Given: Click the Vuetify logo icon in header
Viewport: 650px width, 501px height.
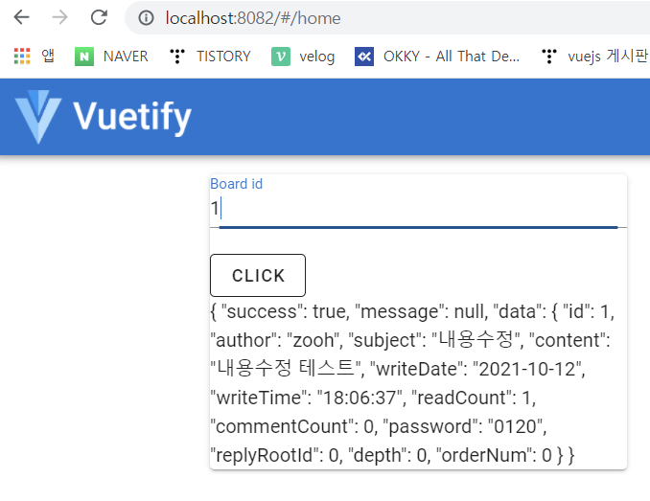Looking at the screenshot, I should (x=38, y=116).
